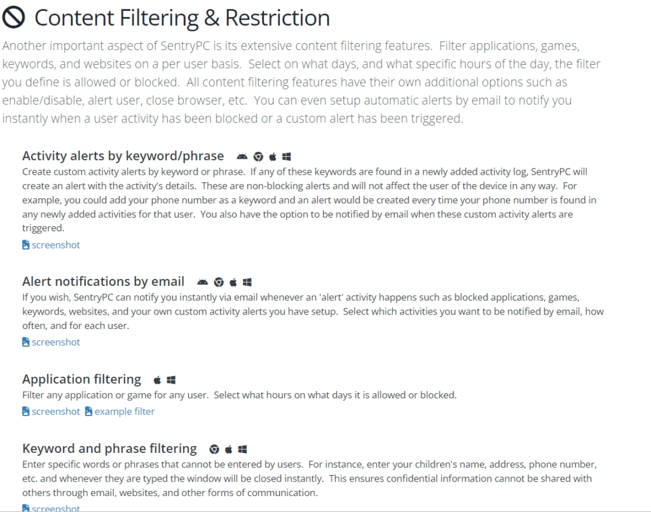Click the Chrome icon beside Keyword and phrase filtering
The width and height of the screenshot is (651, 512).
point(214,449)
